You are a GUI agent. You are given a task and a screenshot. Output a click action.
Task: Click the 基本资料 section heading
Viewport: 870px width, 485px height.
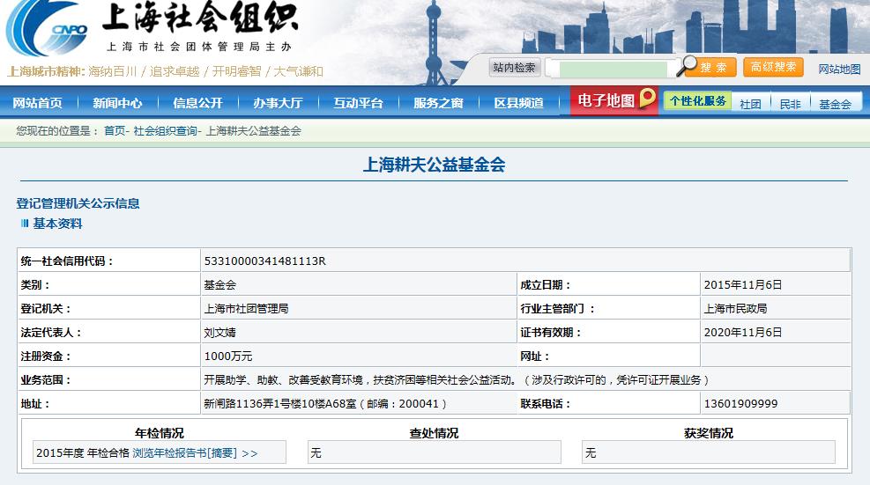57,224
